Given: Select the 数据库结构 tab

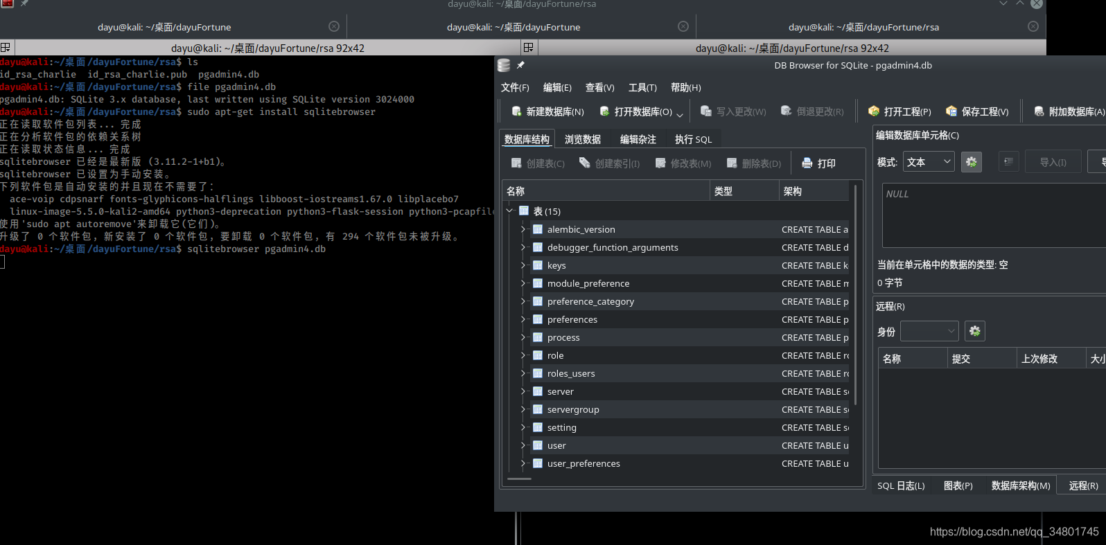Looking at the screenshot, I should pyautogui.click(x=527, y=139).
